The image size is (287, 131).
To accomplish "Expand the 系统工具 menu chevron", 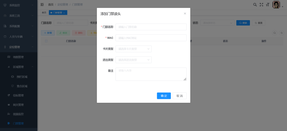I will click(x=32, y=16).
